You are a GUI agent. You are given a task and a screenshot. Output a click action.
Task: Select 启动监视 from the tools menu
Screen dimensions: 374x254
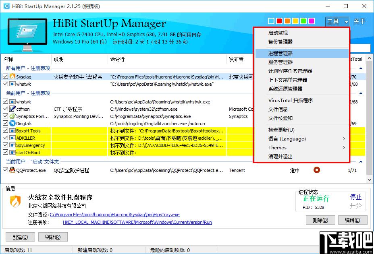[301, 33]
